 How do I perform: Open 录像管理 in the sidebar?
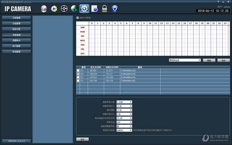16,35
